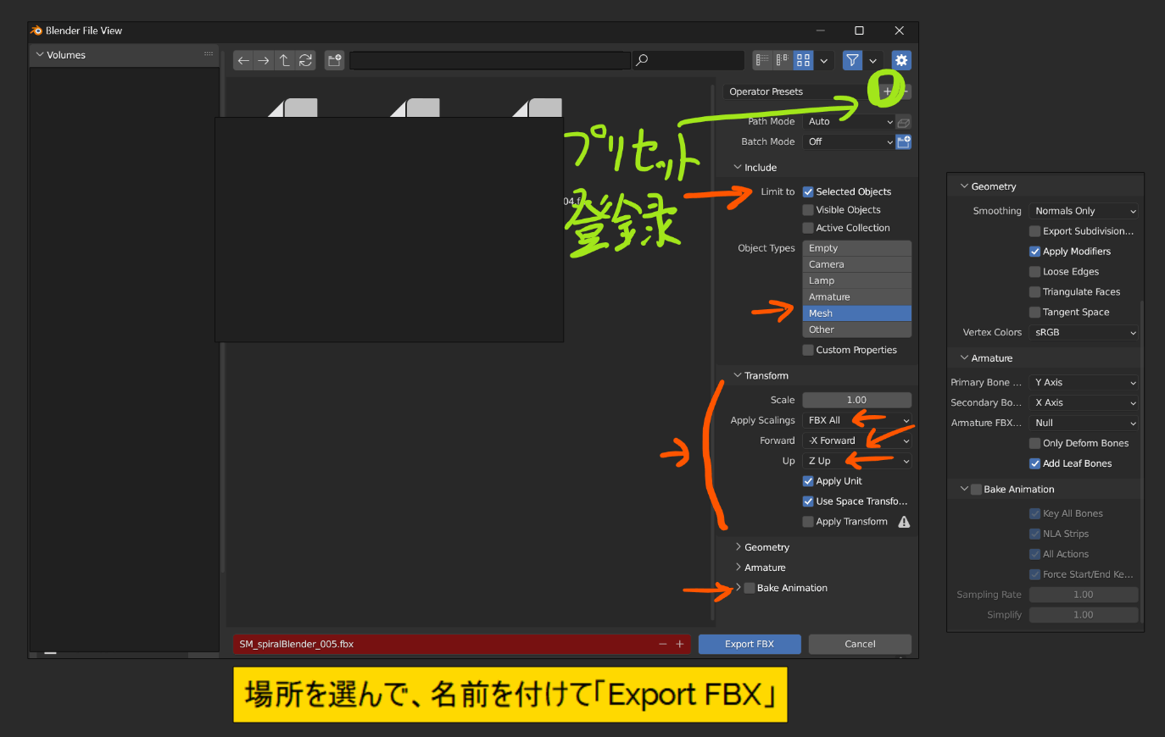The image size is (1165, 737).
Task: Open display settings dropdown arrow
Action: click(x=823, y=60)
